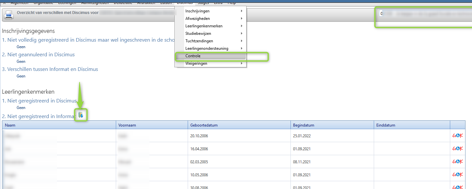Image resolution: width=472 pixels, height=189 pixels.
Task: Click 'Geen' under 'Verschillen tussen Informat en Discimus'
Action: [21, 76]
